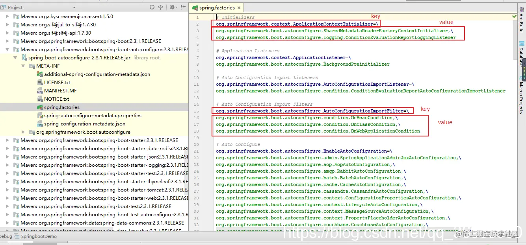Select the spring-boot-test-autoconfigure library row
Screen dimensions: 526x245
94,215
